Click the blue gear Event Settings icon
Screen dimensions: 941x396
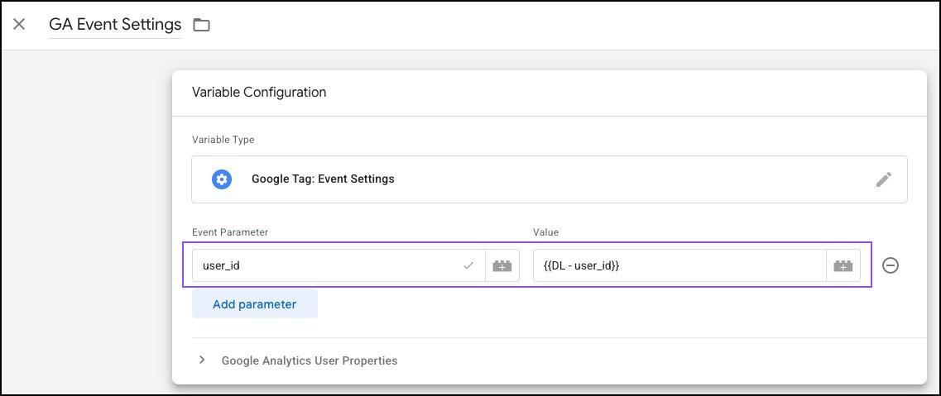coord(222,179)
